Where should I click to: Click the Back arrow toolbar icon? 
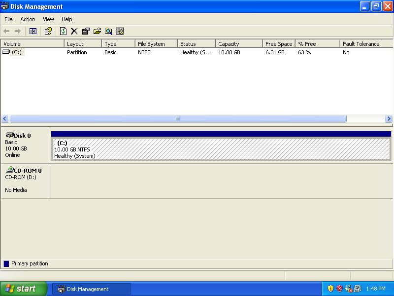tap(6, 31)
